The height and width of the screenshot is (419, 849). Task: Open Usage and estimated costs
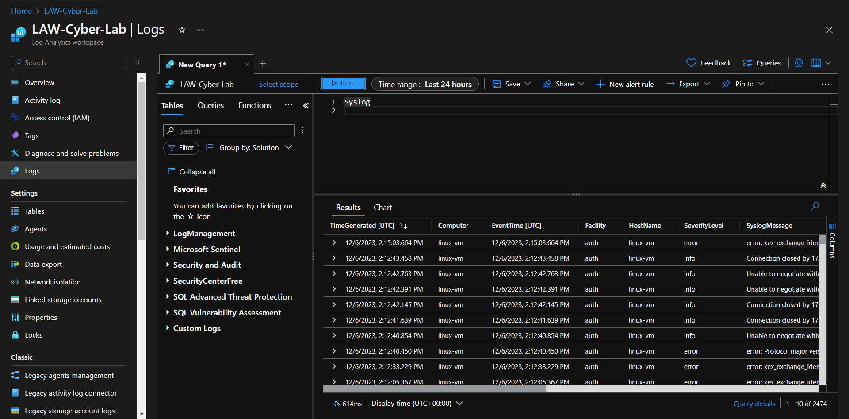67,246
